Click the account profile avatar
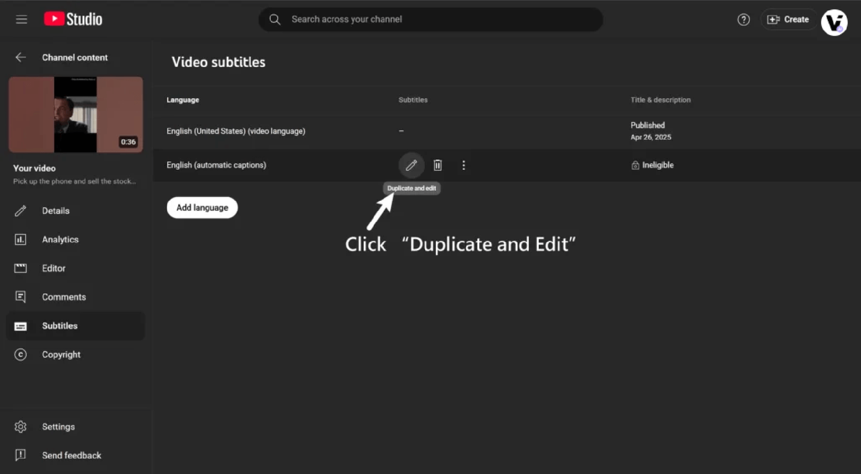The image size is (861, 474). click(834, 22)
